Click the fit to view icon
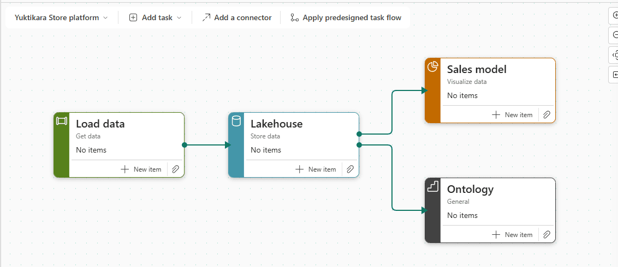This screenshot has width=618, height=267. (x=615, y=55)
